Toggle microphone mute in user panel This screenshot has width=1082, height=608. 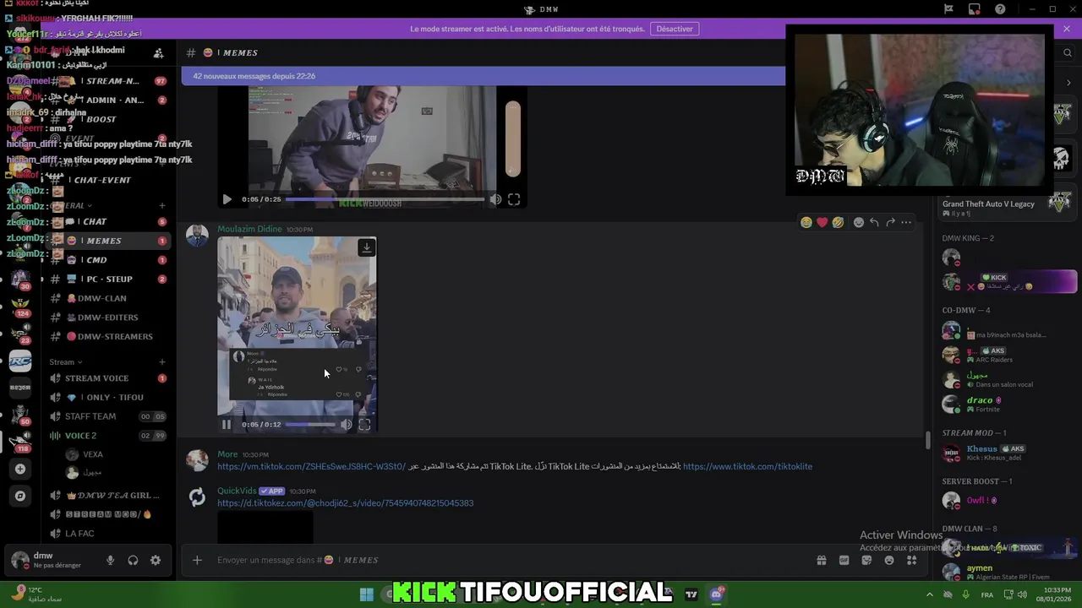(x=110, y=560)
